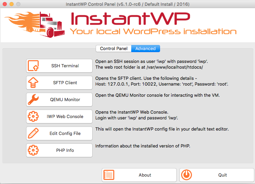Image resolution: width=255 pixels, height=184 pixels.
Task: Open the About dialog
Action: (x=139, y=175)
